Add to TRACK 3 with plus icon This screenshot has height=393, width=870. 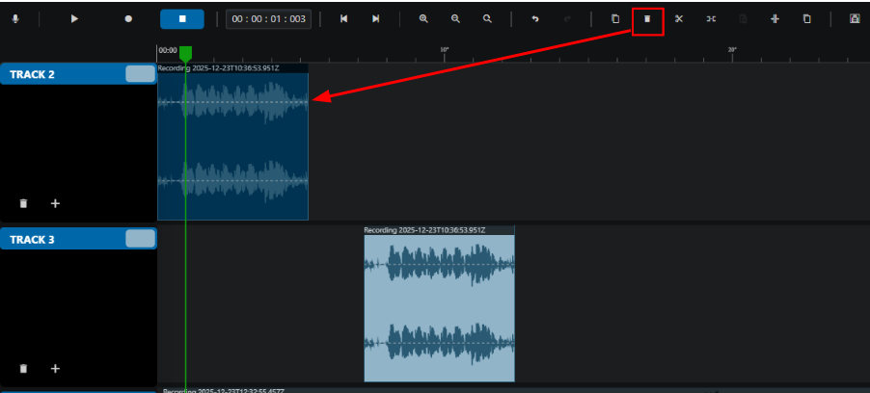(x=55, y=369)
